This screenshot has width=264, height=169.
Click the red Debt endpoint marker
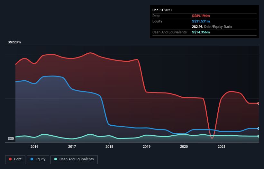tap(259, 103)
